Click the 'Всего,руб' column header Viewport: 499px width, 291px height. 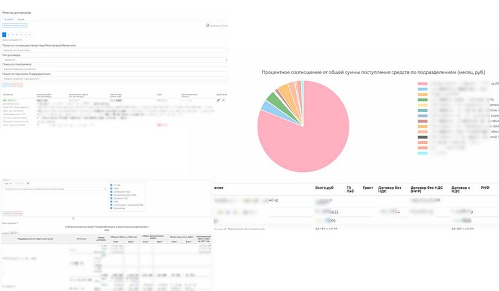pyautogui.click(x=324, y=188)
